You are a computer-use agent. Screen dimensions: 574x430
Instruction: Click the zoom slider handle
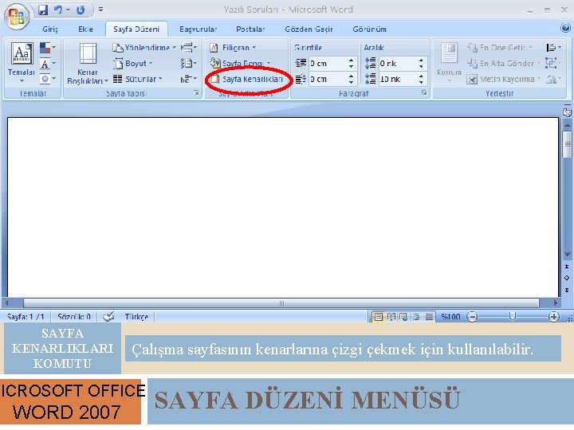pyautogui.click(x=513, y=317)
